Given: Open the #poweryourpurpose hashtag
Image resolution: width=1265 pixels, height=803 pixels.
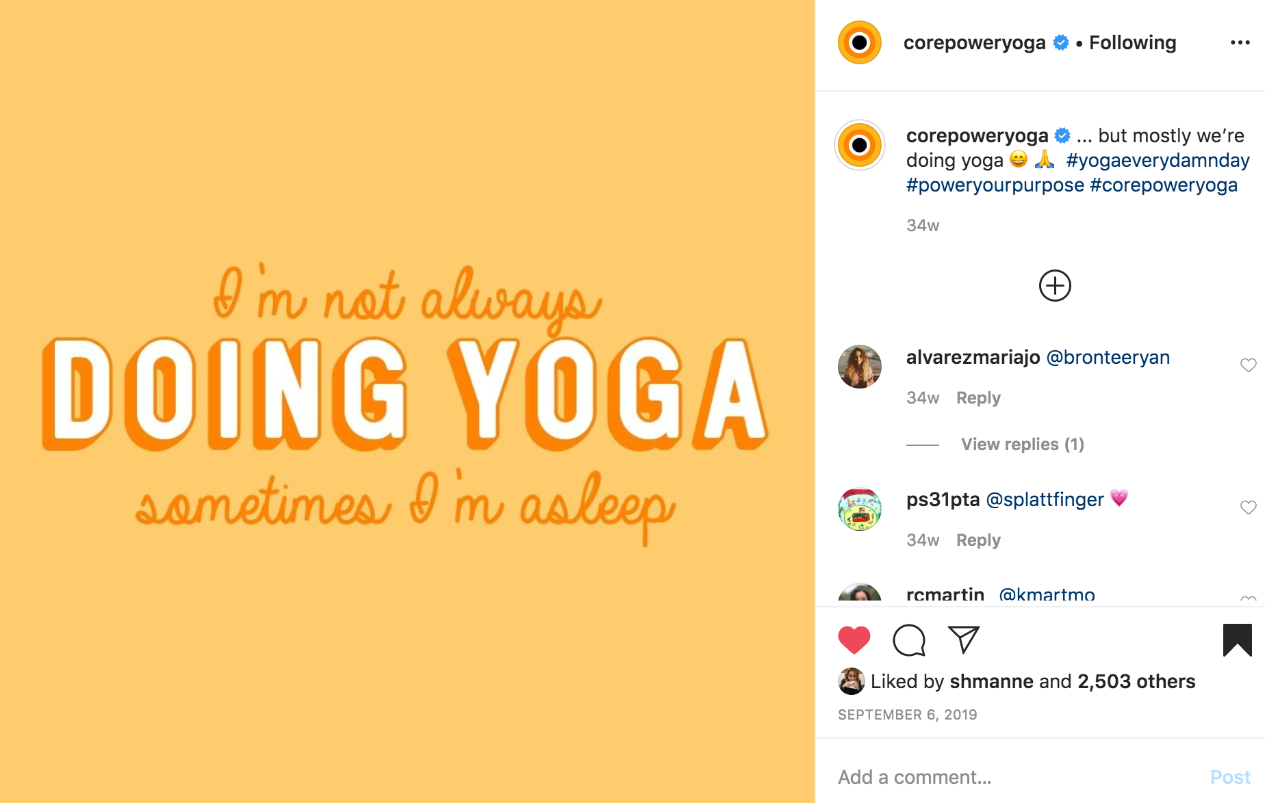Looking at the screenshot, I should click(995, 185).
